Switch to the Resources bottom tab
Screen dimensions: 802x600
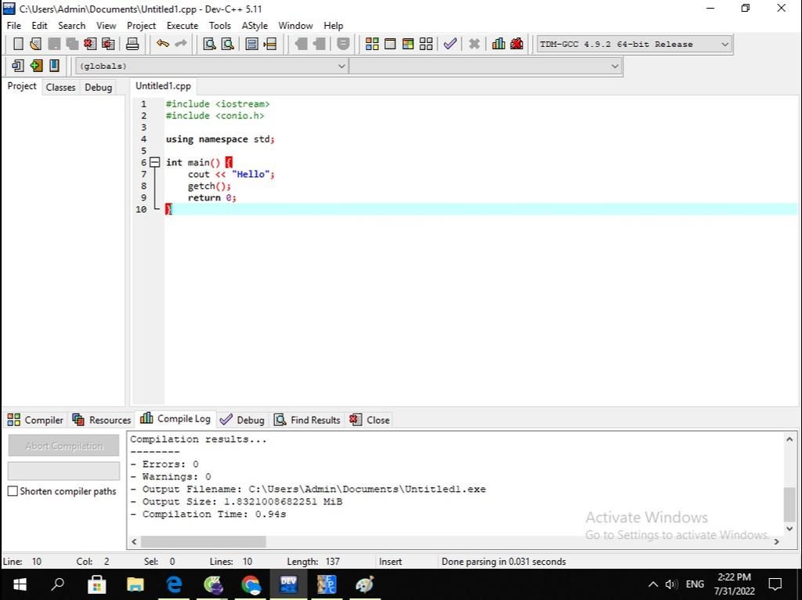102,420
